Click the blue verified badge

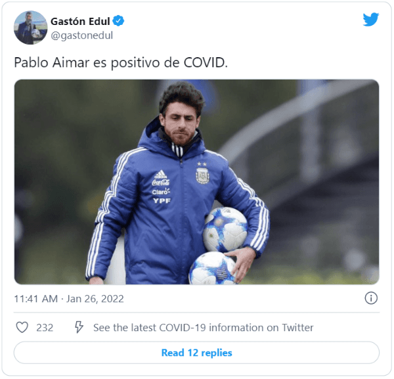(x=118, y=21)
